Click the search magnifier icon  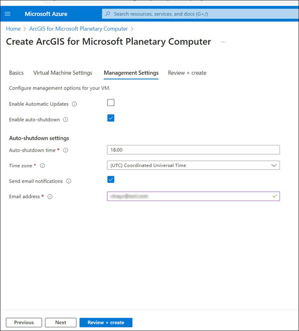coord(108,14)
